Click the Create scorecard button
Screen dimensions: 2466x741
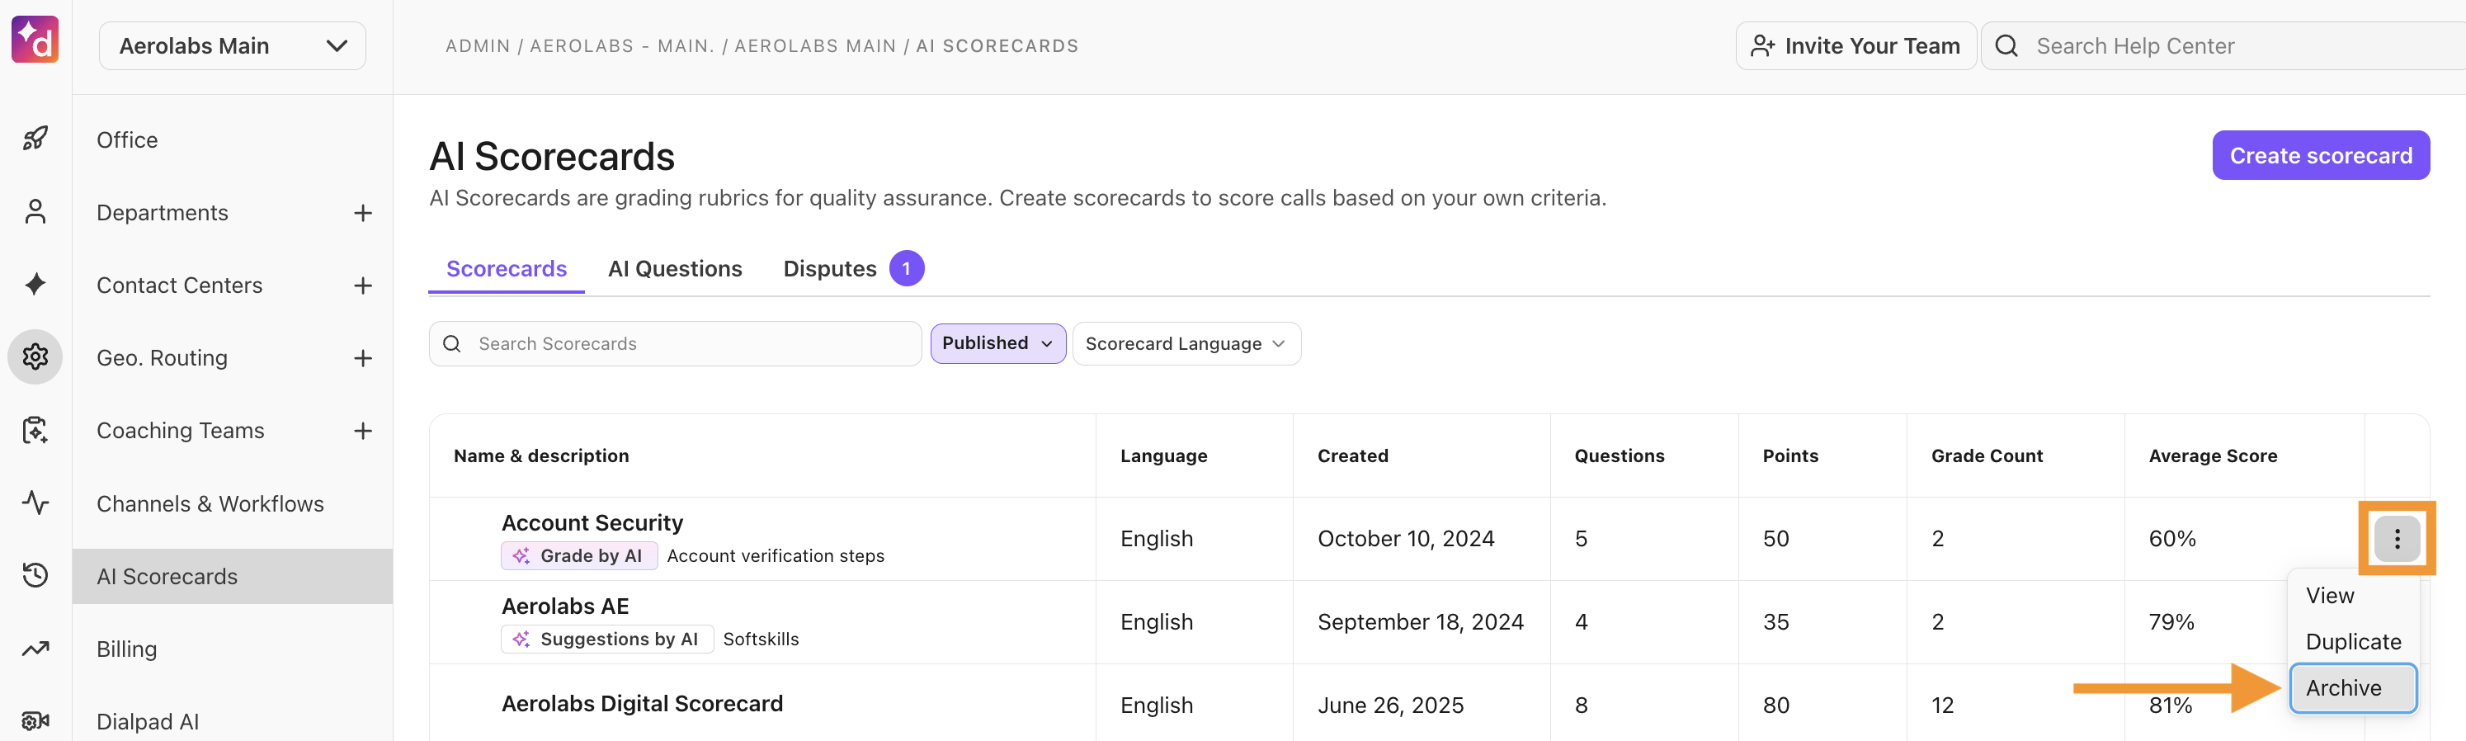click(2321, 155)
